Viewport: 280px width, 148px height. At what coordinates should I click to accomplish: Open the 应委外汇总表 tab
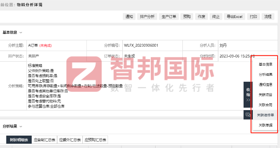70,140
